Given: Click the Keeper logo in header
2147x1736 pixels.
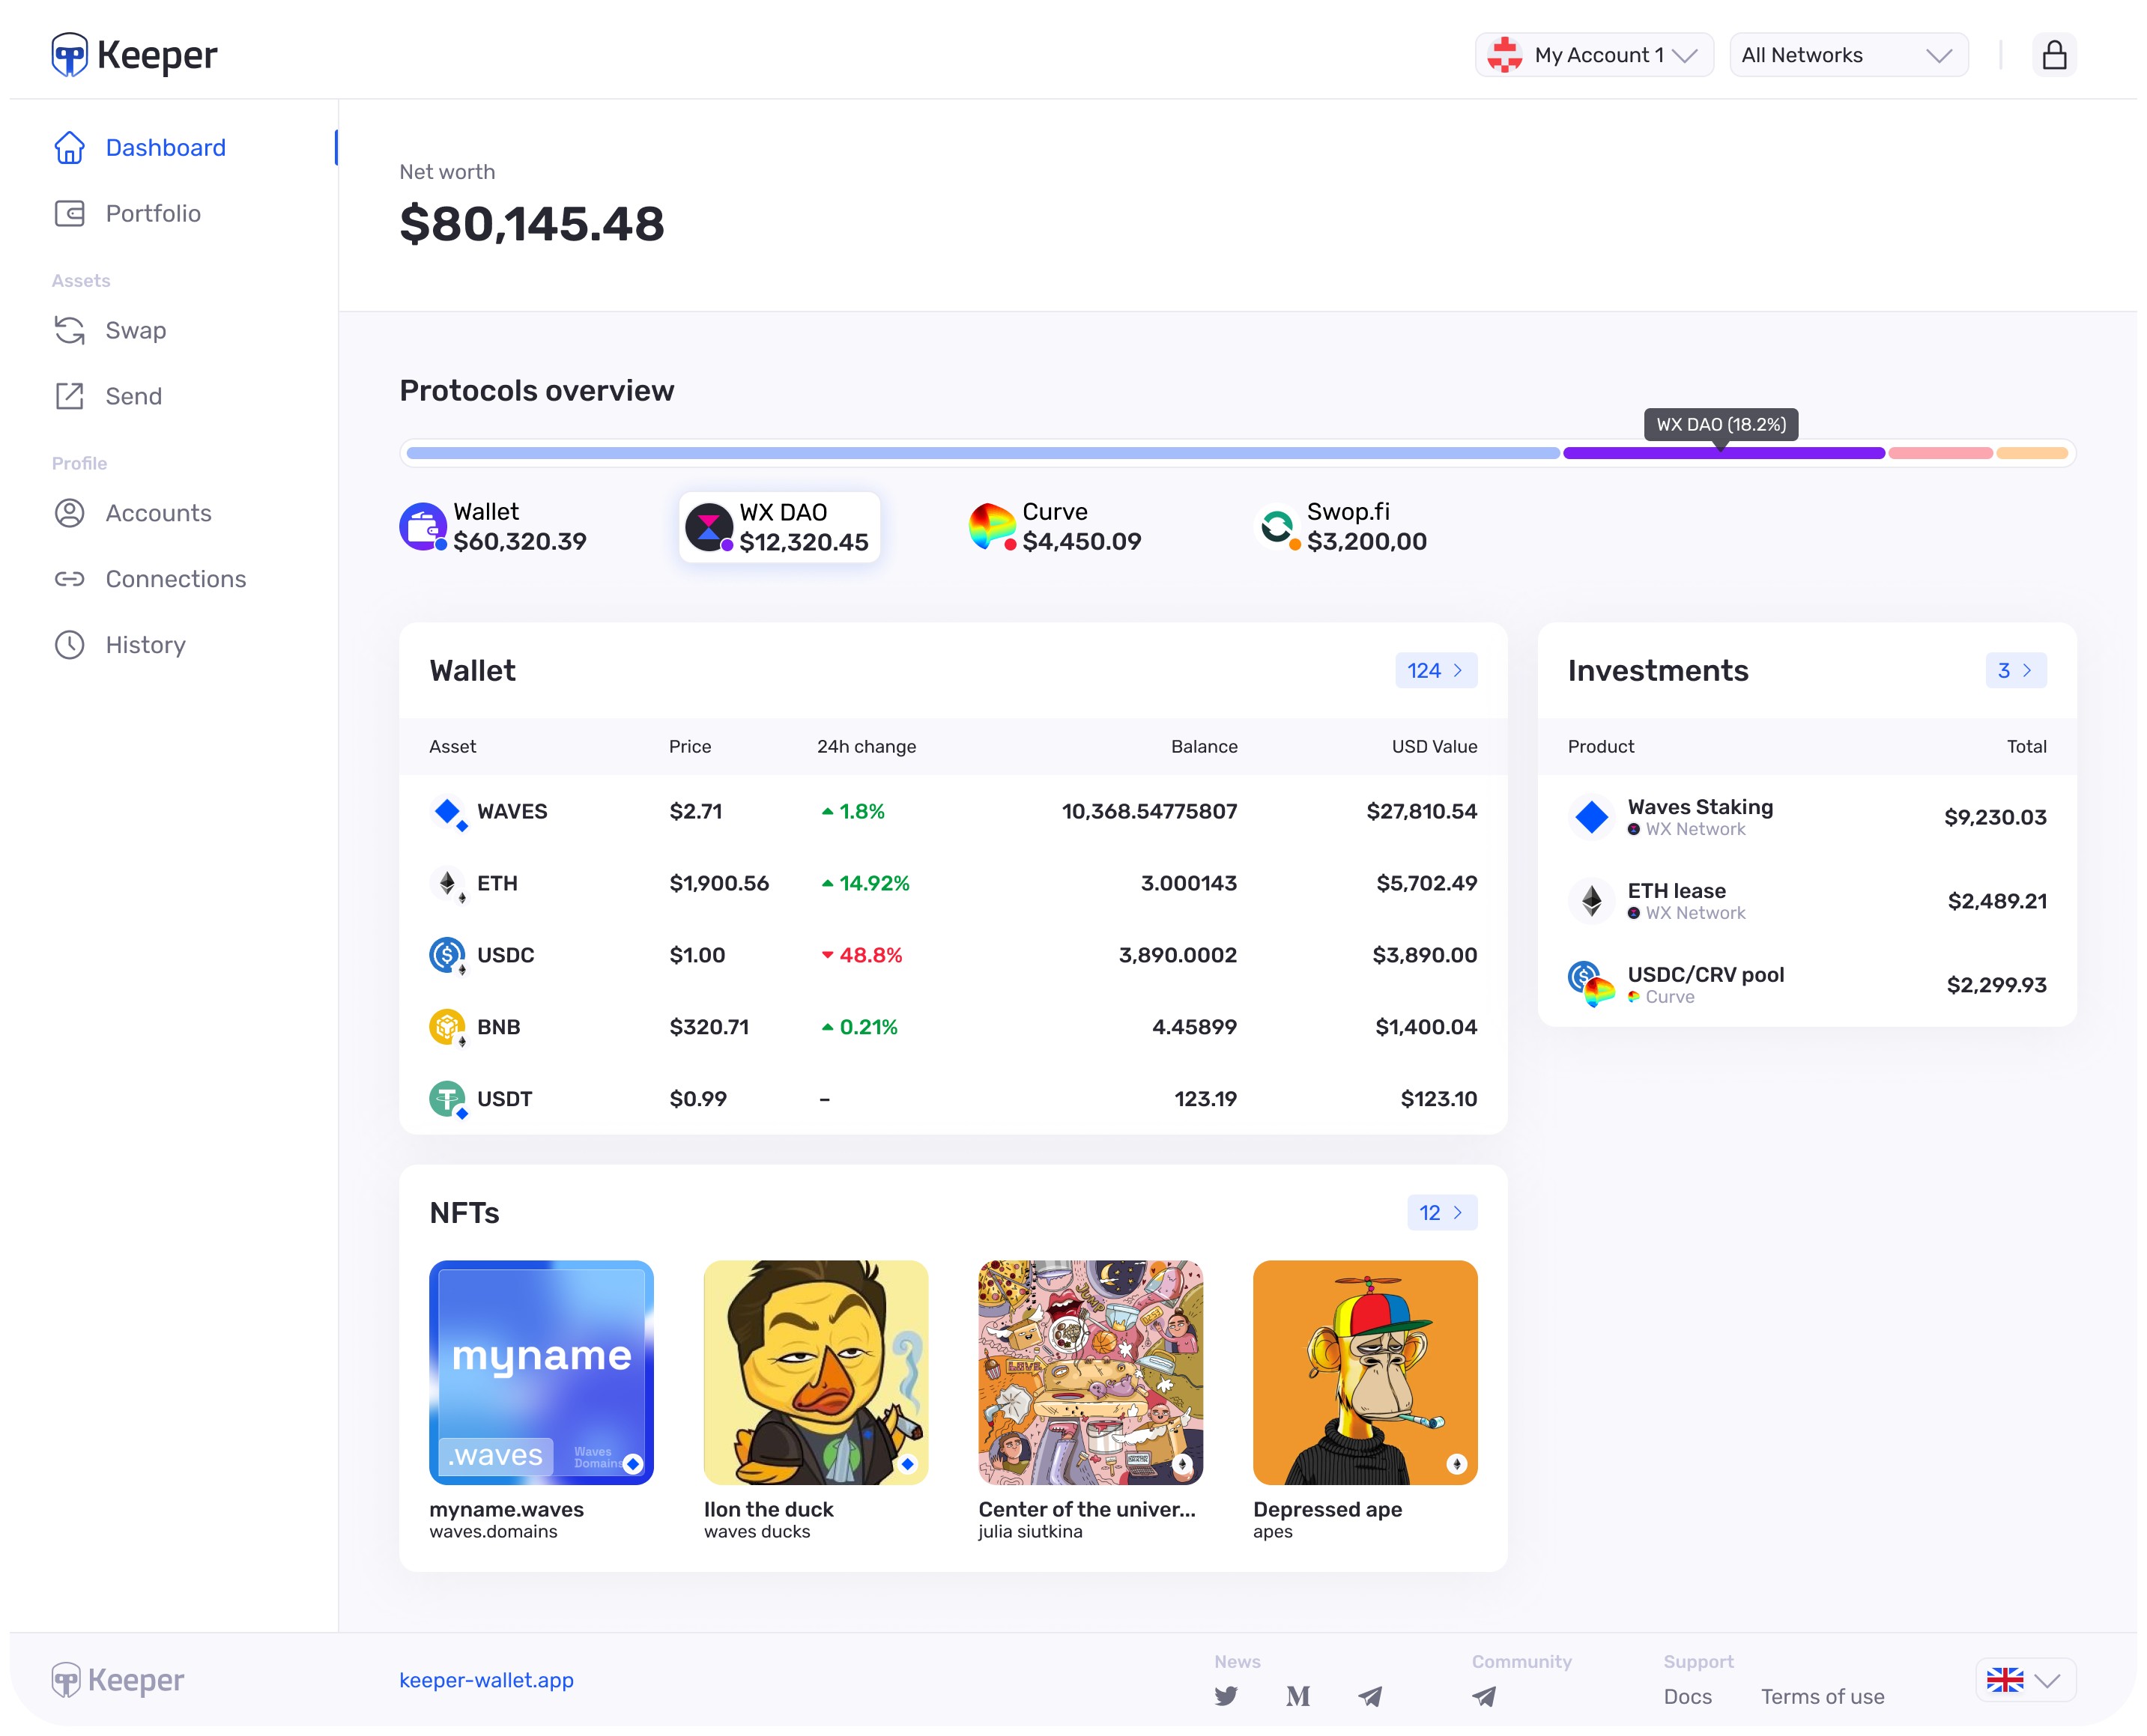Looking at the screenshot, I should (x=134, y=54).
